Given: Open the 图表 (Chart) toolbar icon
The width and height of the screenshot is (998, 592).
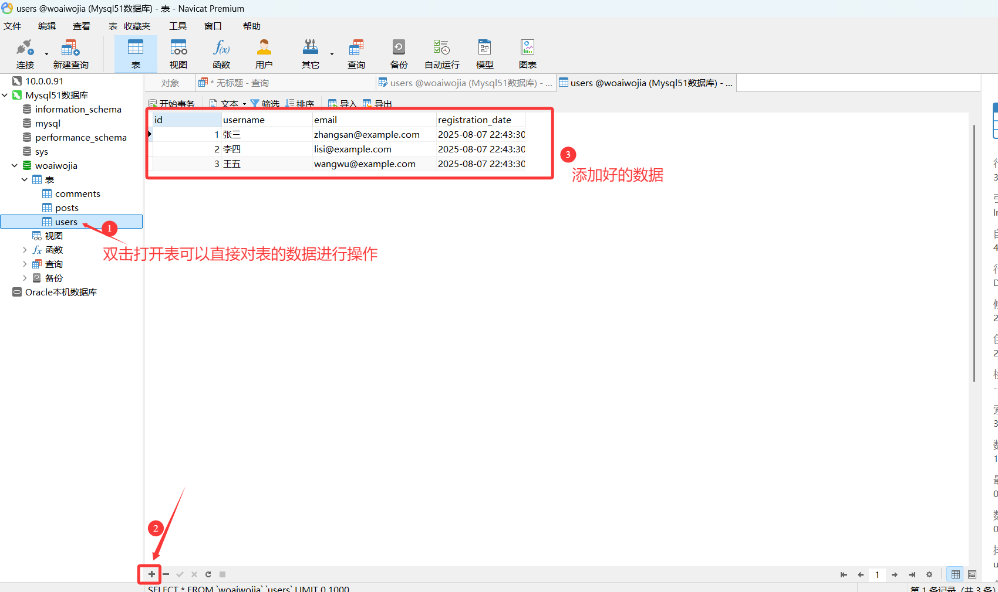Looking at the screenshot, I should [x=527, y=53].
